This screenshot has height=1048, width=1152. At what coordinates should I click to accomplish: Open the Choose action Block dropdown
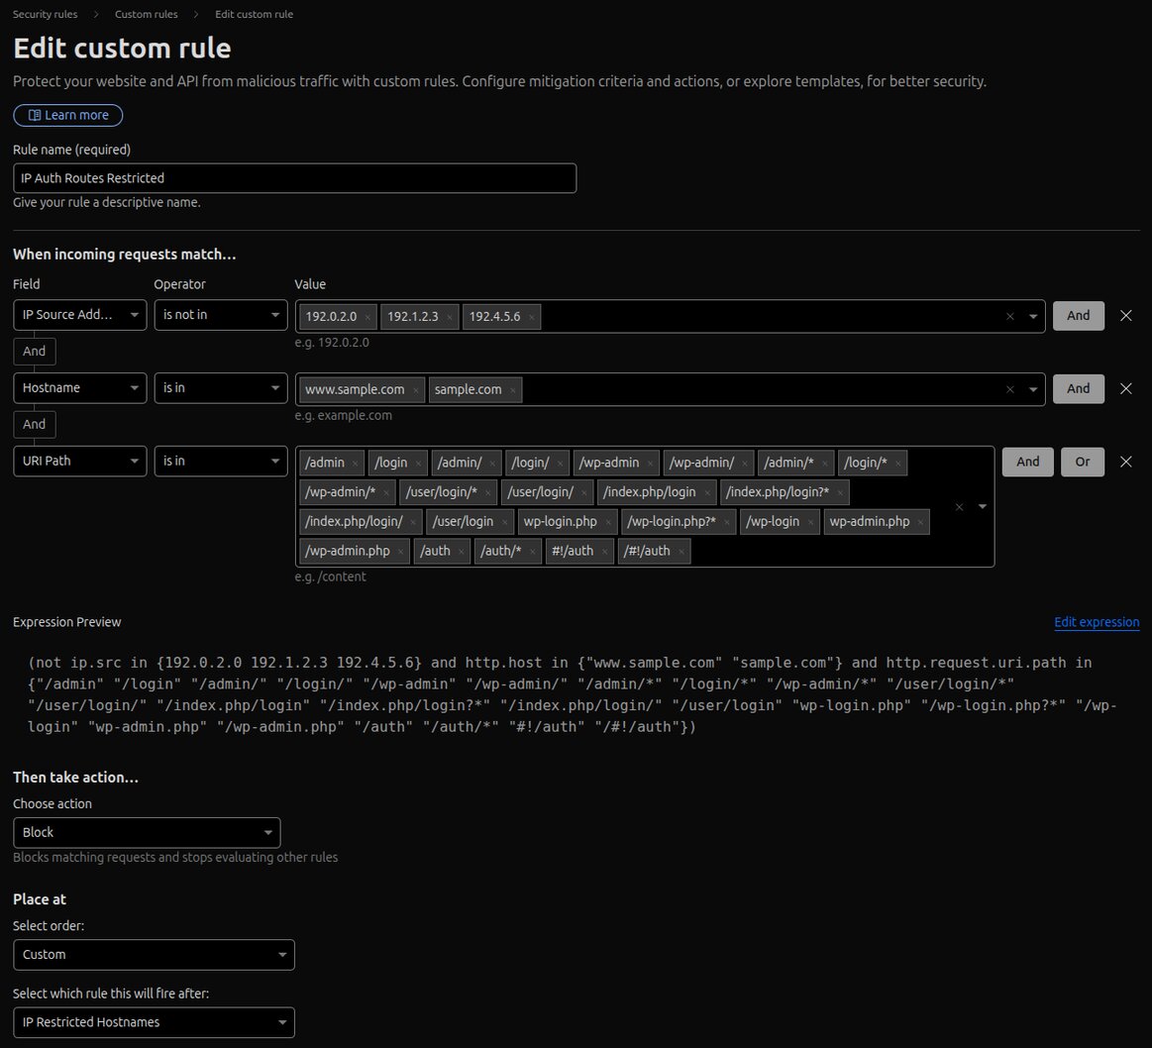click(x=147, y=832)
